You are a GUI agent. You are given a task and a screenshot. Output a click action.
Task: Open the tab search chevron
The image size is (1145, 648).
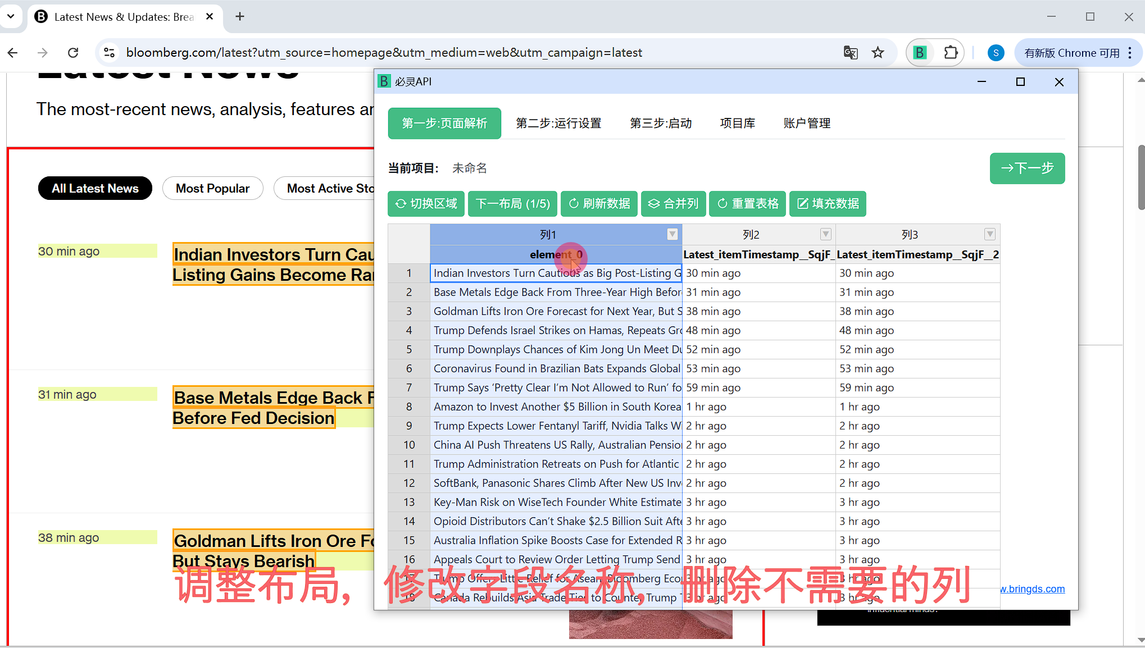11,16
